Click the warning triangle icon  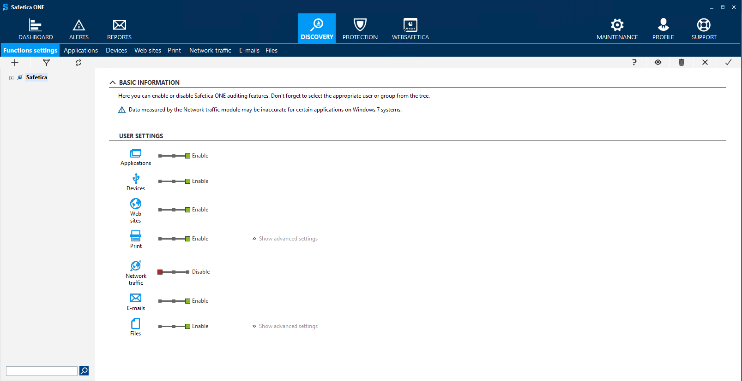(x=122, y=110)
